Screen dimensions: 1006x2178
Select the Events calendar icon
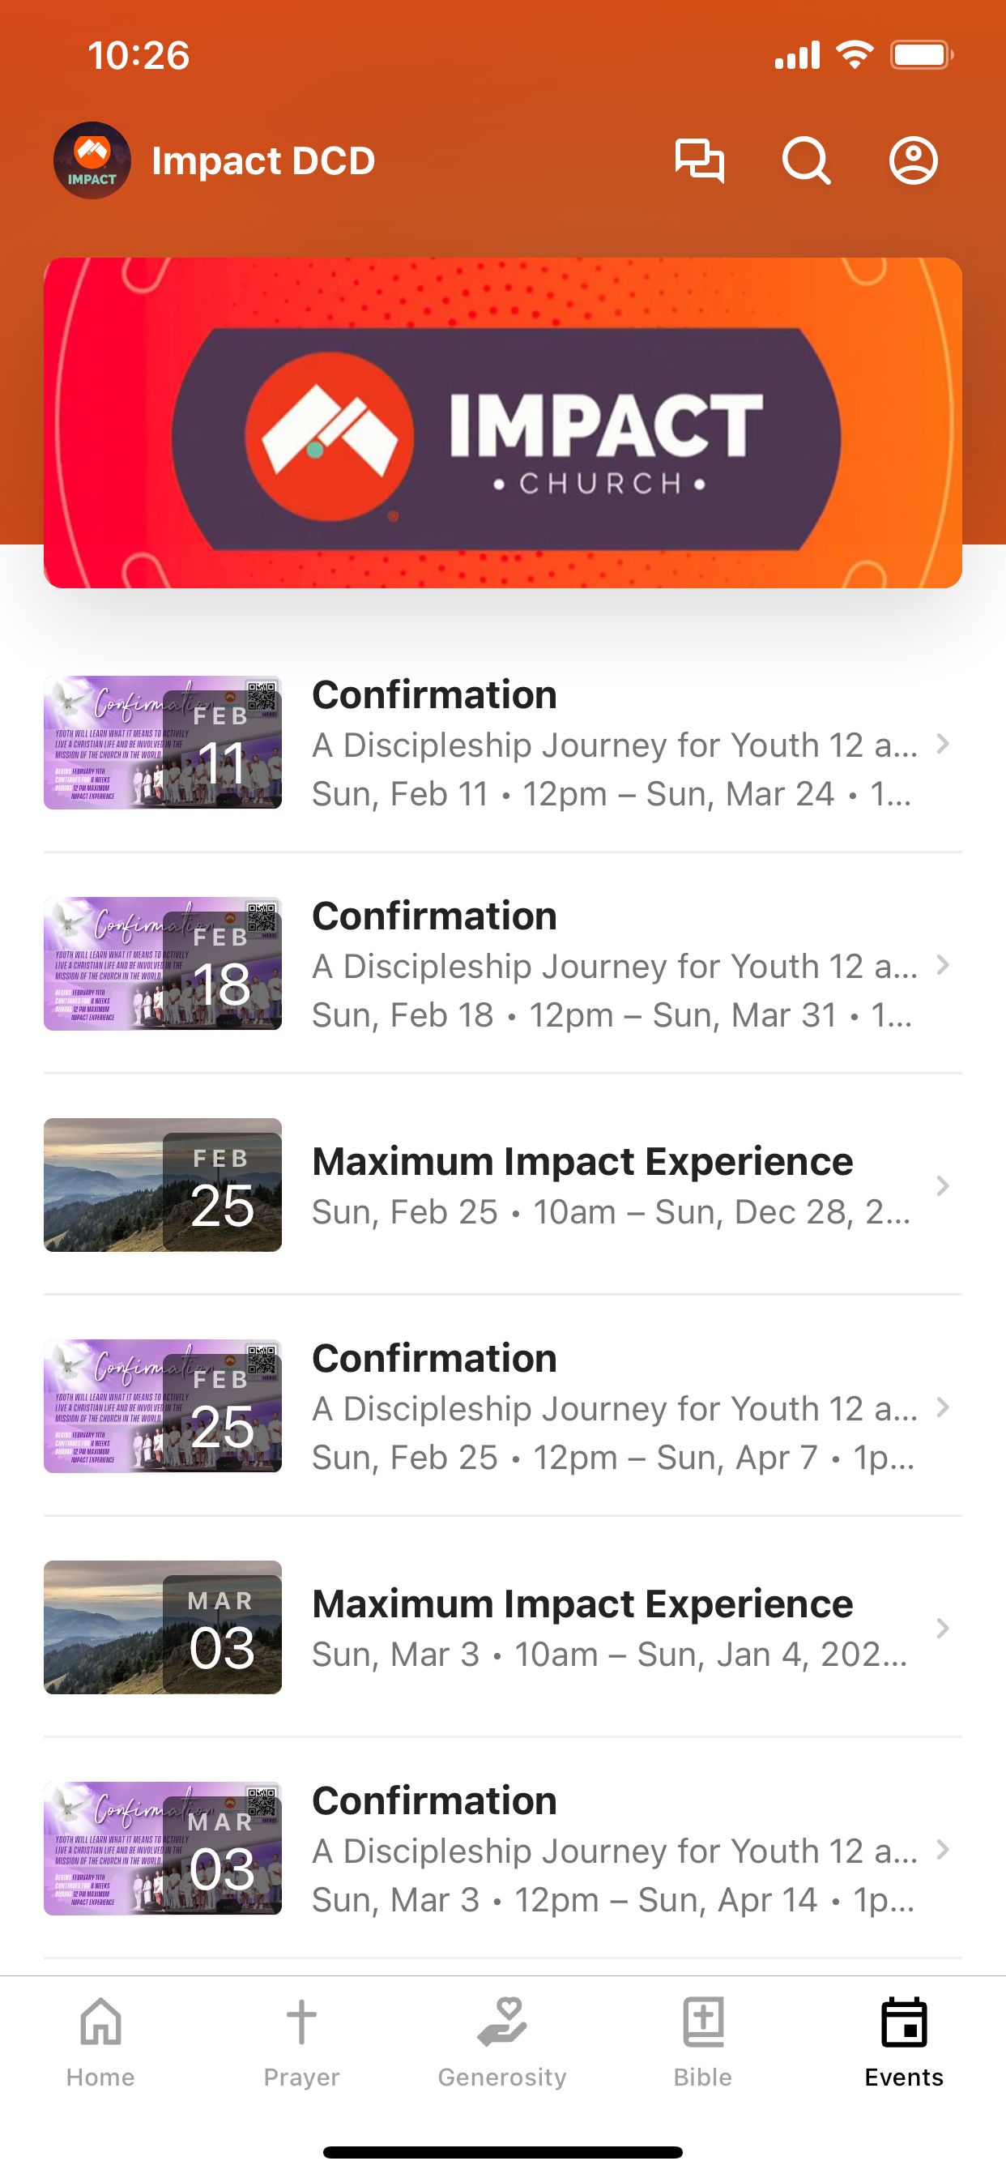[904, 2022]
